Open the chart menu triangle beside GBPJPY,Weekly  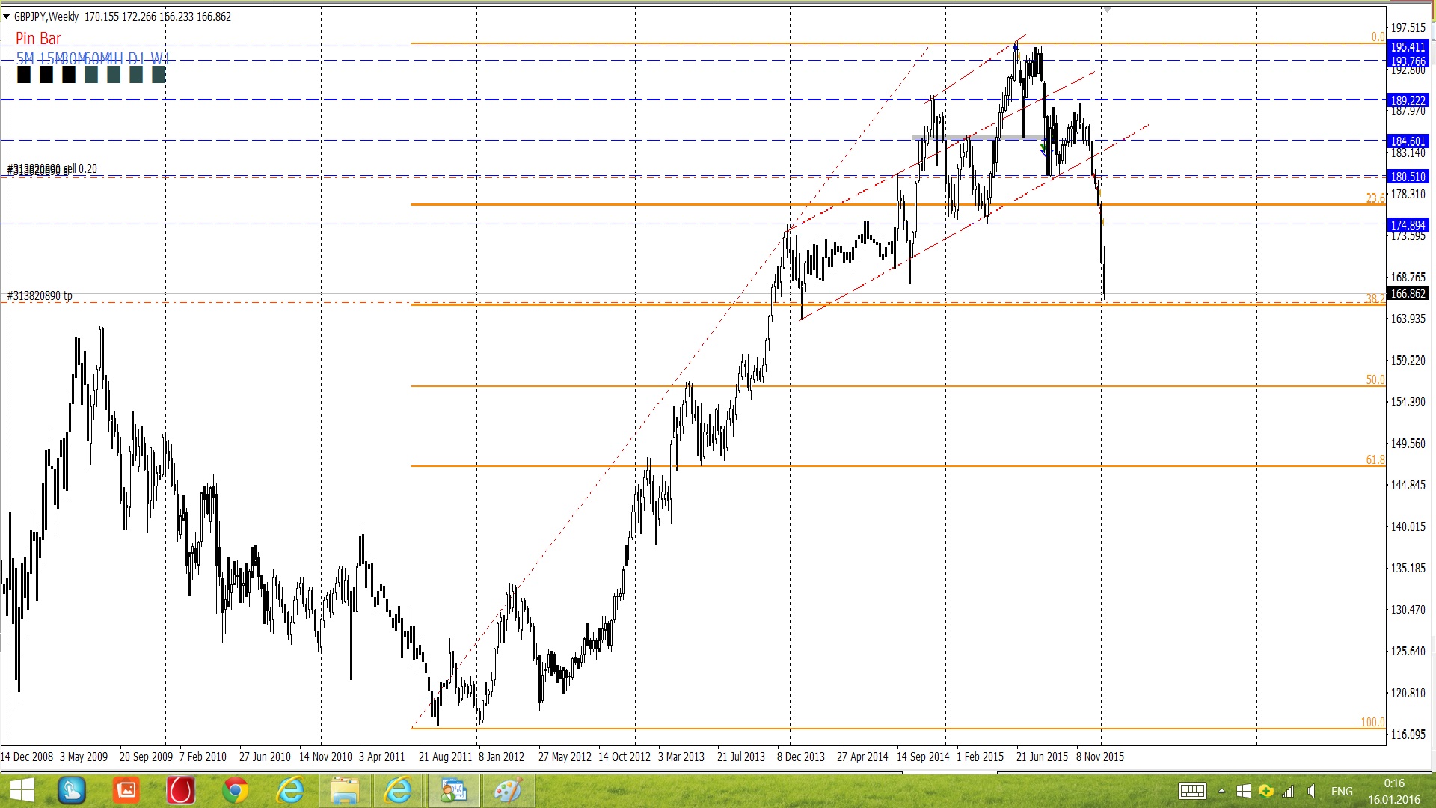click(7, 16)
